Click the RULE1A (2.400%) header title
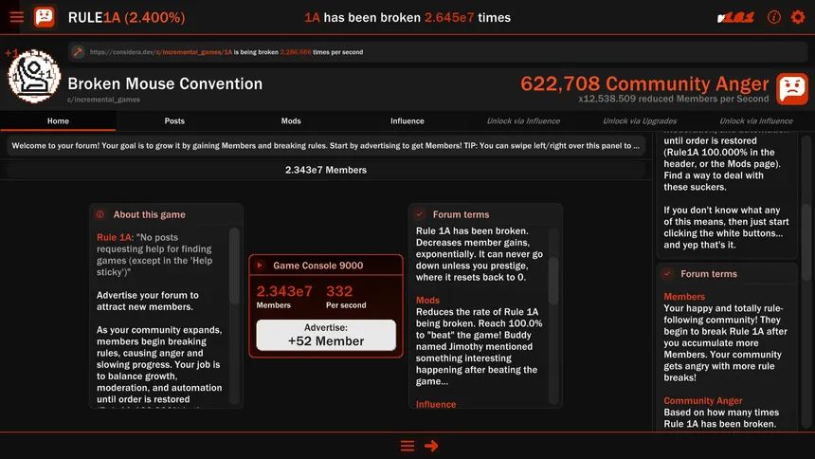The height and width of the screenshot is (459, 815). 126,17
